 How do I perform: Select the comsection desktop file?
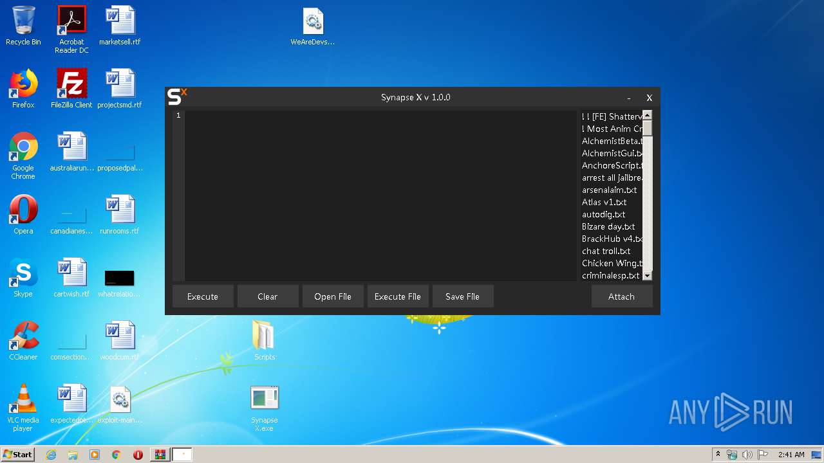click(x=71, y=347)
